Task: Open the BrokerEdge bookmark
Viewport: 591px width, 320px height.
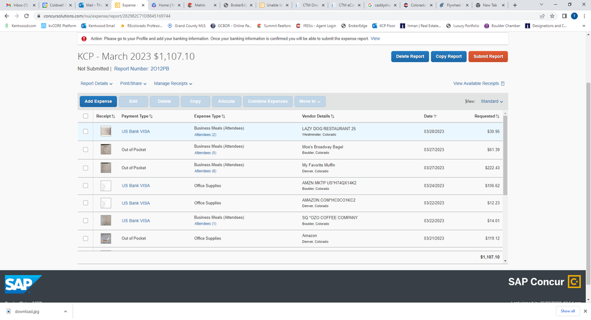Action: 354,25
